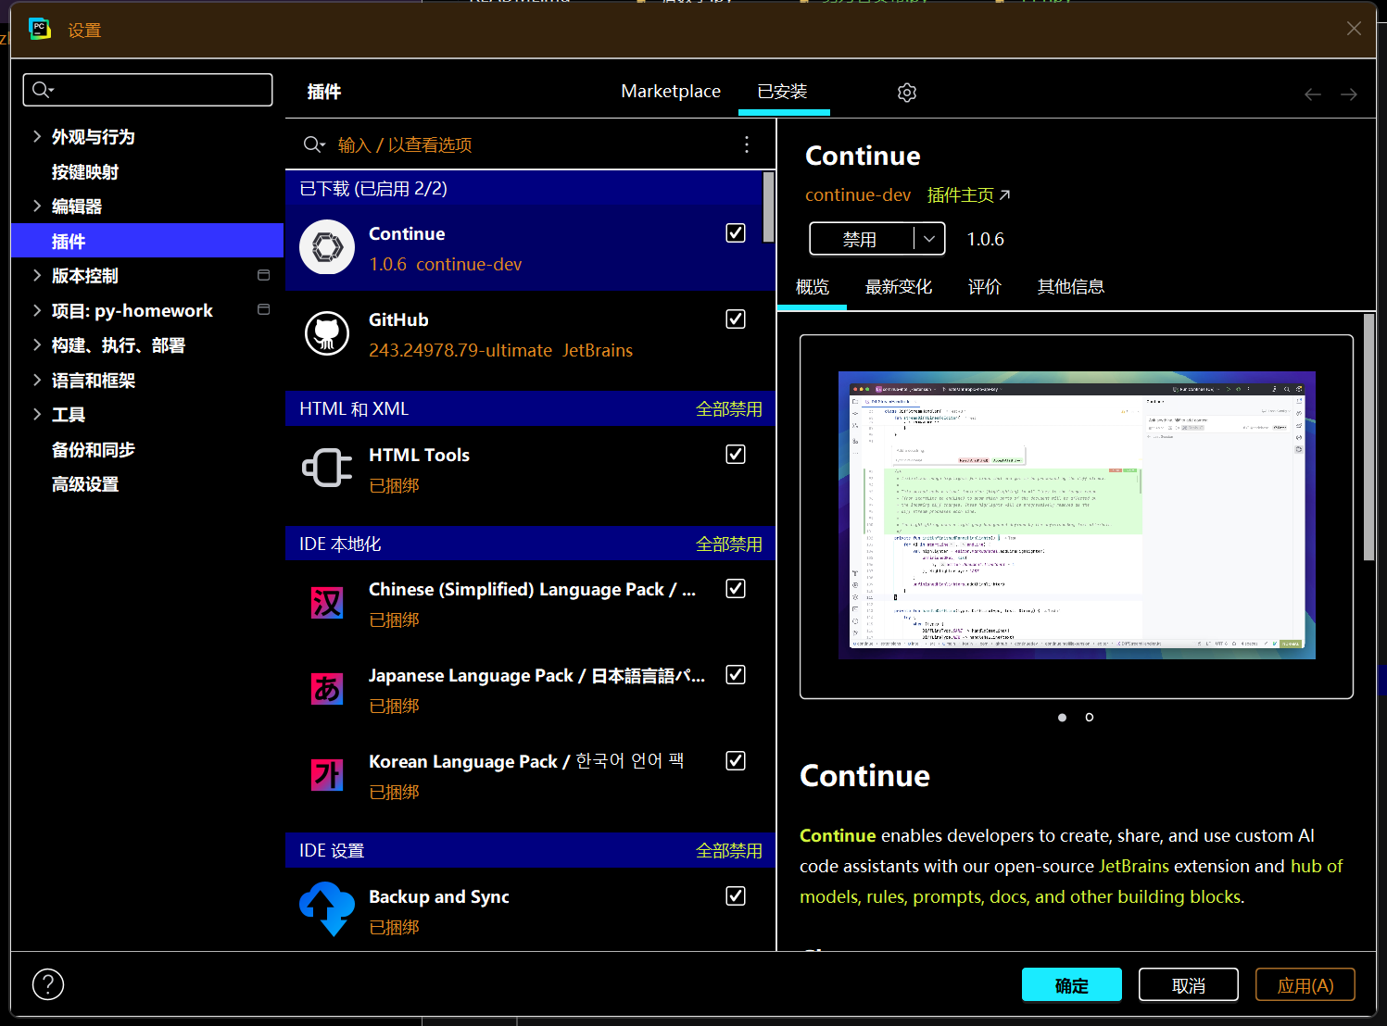Viewport: 1387px width, 1026px height.
Task: Expand the 版本控制 settings section
Action: pos(37,275)
